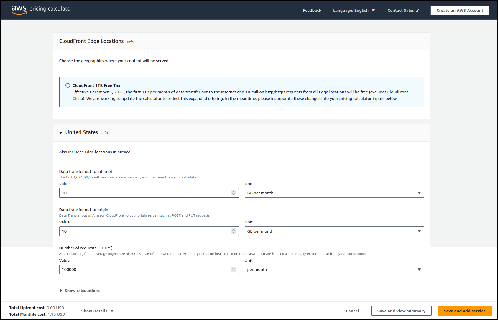Open the Edge locations link

point(332,92)
